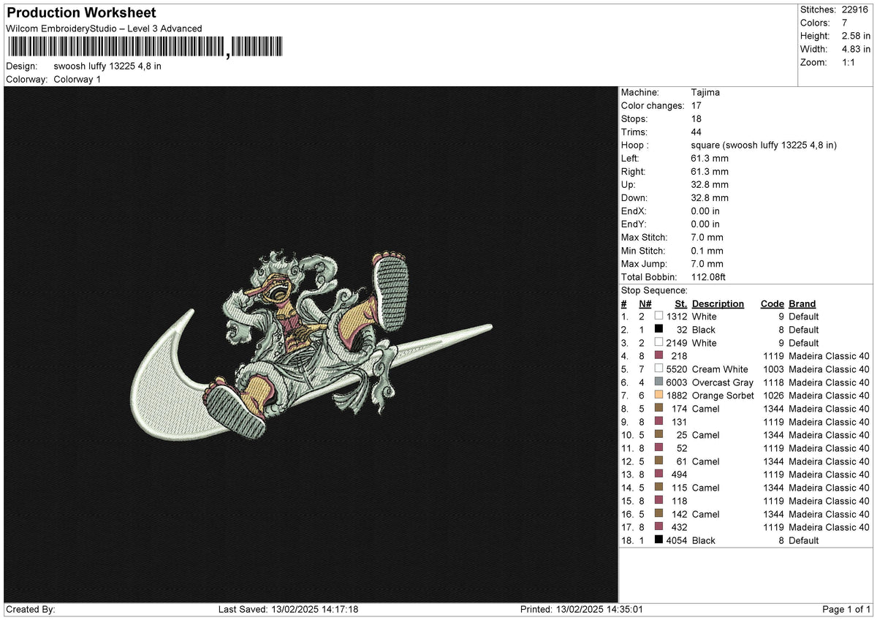Image resolution: width=877 pixels, height=620 pixels.
Task: Click 'Madeira Classic 40' in stop row 18's neighbor row 17
Action: point(829,527)
